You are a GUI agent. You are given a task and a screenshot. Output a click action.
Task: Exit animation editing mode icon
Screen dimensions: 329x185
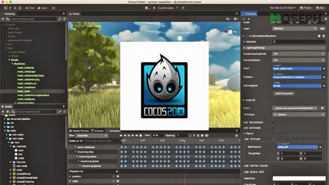tap(237, 136)
